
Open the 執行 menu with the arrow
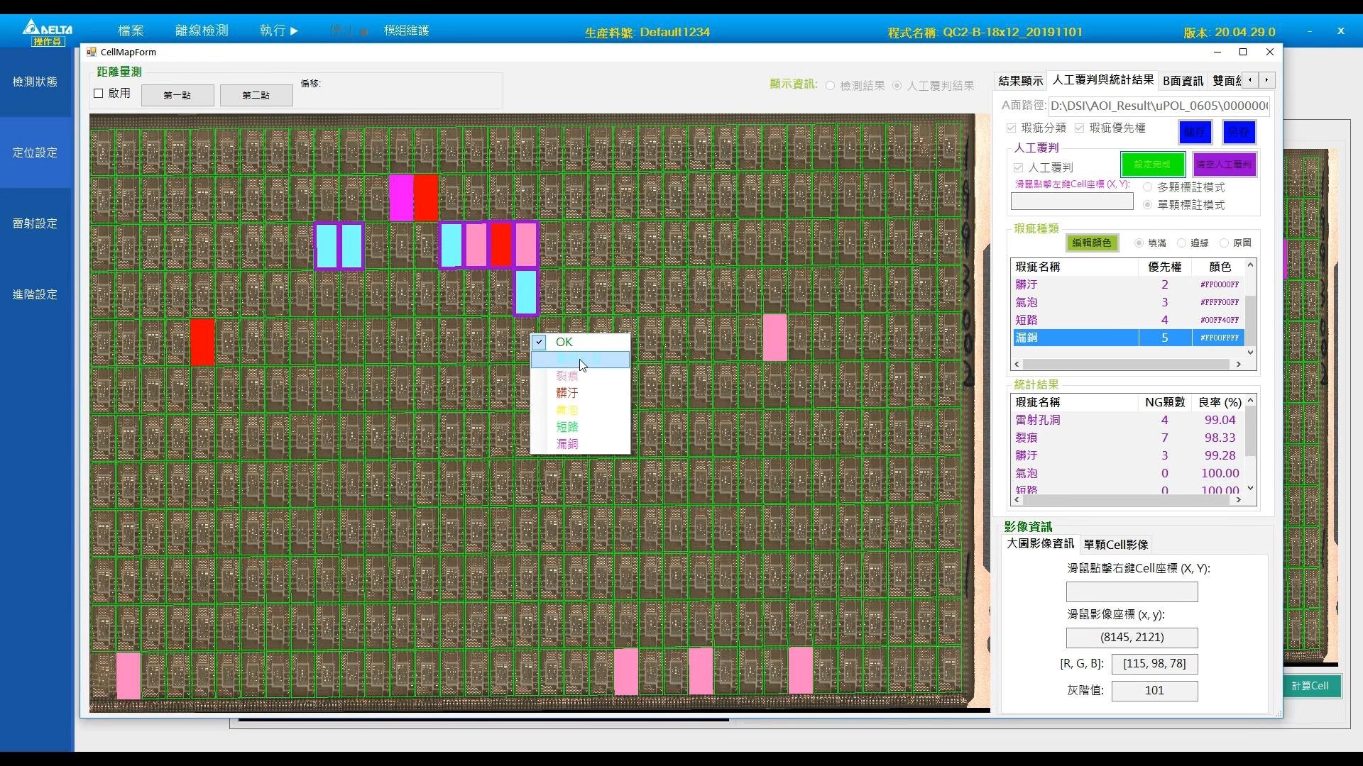pyautogui.click(x=278, y=30)
